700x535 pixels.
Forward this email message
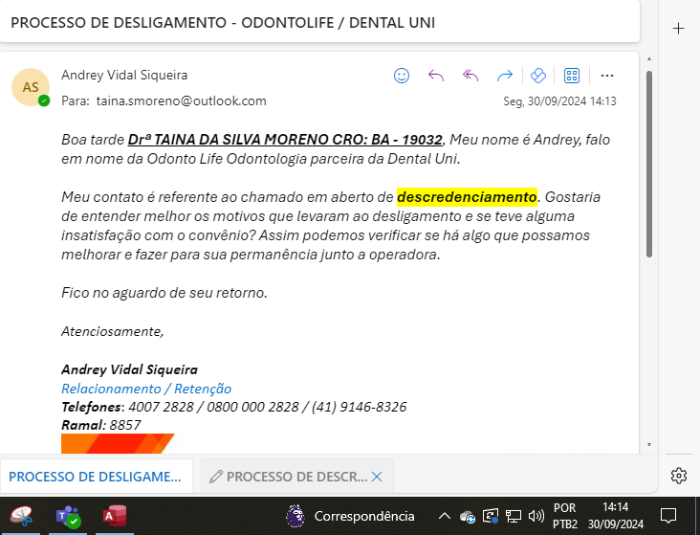(x=505, y=76)
